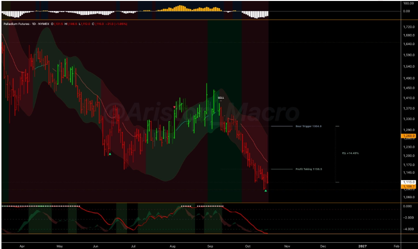Click the 1,640.0 price axis label

point(409,44)
